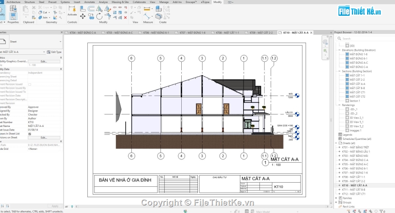395x213 pixels.
Task: Click the Cut geometry icon
Action: pyautogui.click(x=40, y=12)
